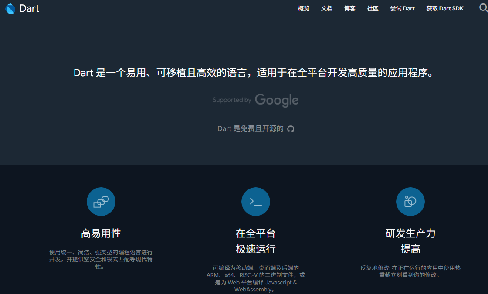Open the GitHub icon next to Dart 是免费且开源的
Image resolution: width=488 pixels, height=294 pixels.
pyautogui.click(x=291, y=129)
